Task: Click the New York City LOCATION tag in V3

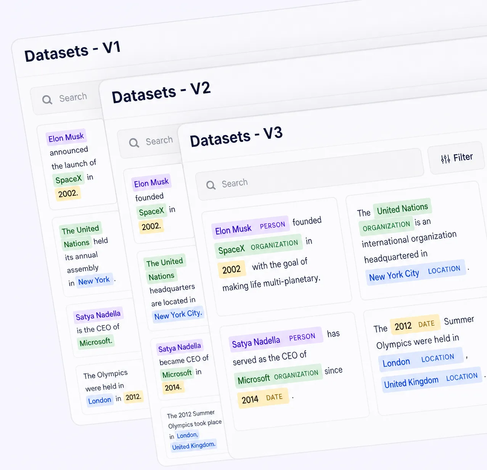Action: pos(415,273)
